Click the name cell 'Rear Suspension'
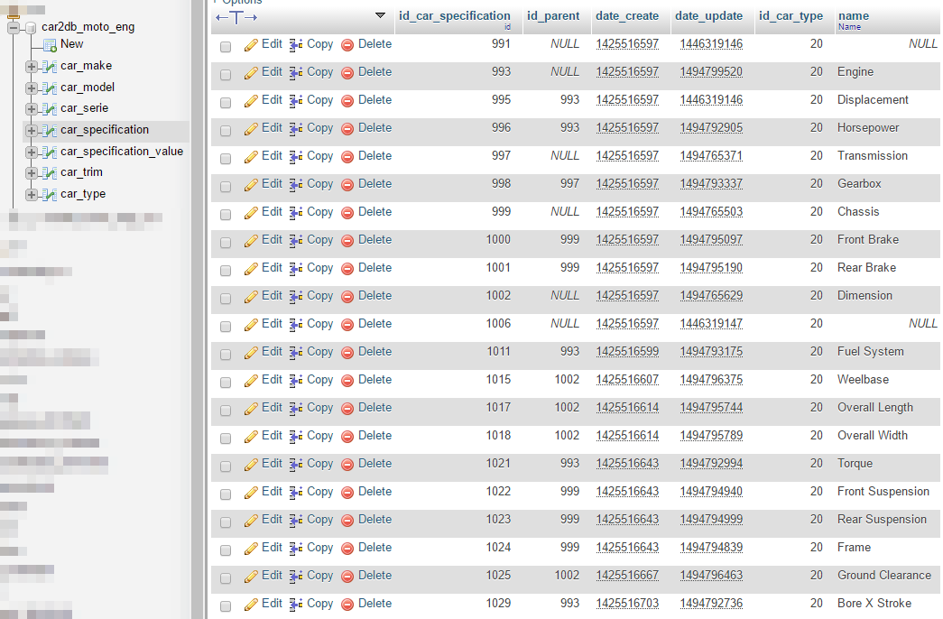 [x=882, y=520]
